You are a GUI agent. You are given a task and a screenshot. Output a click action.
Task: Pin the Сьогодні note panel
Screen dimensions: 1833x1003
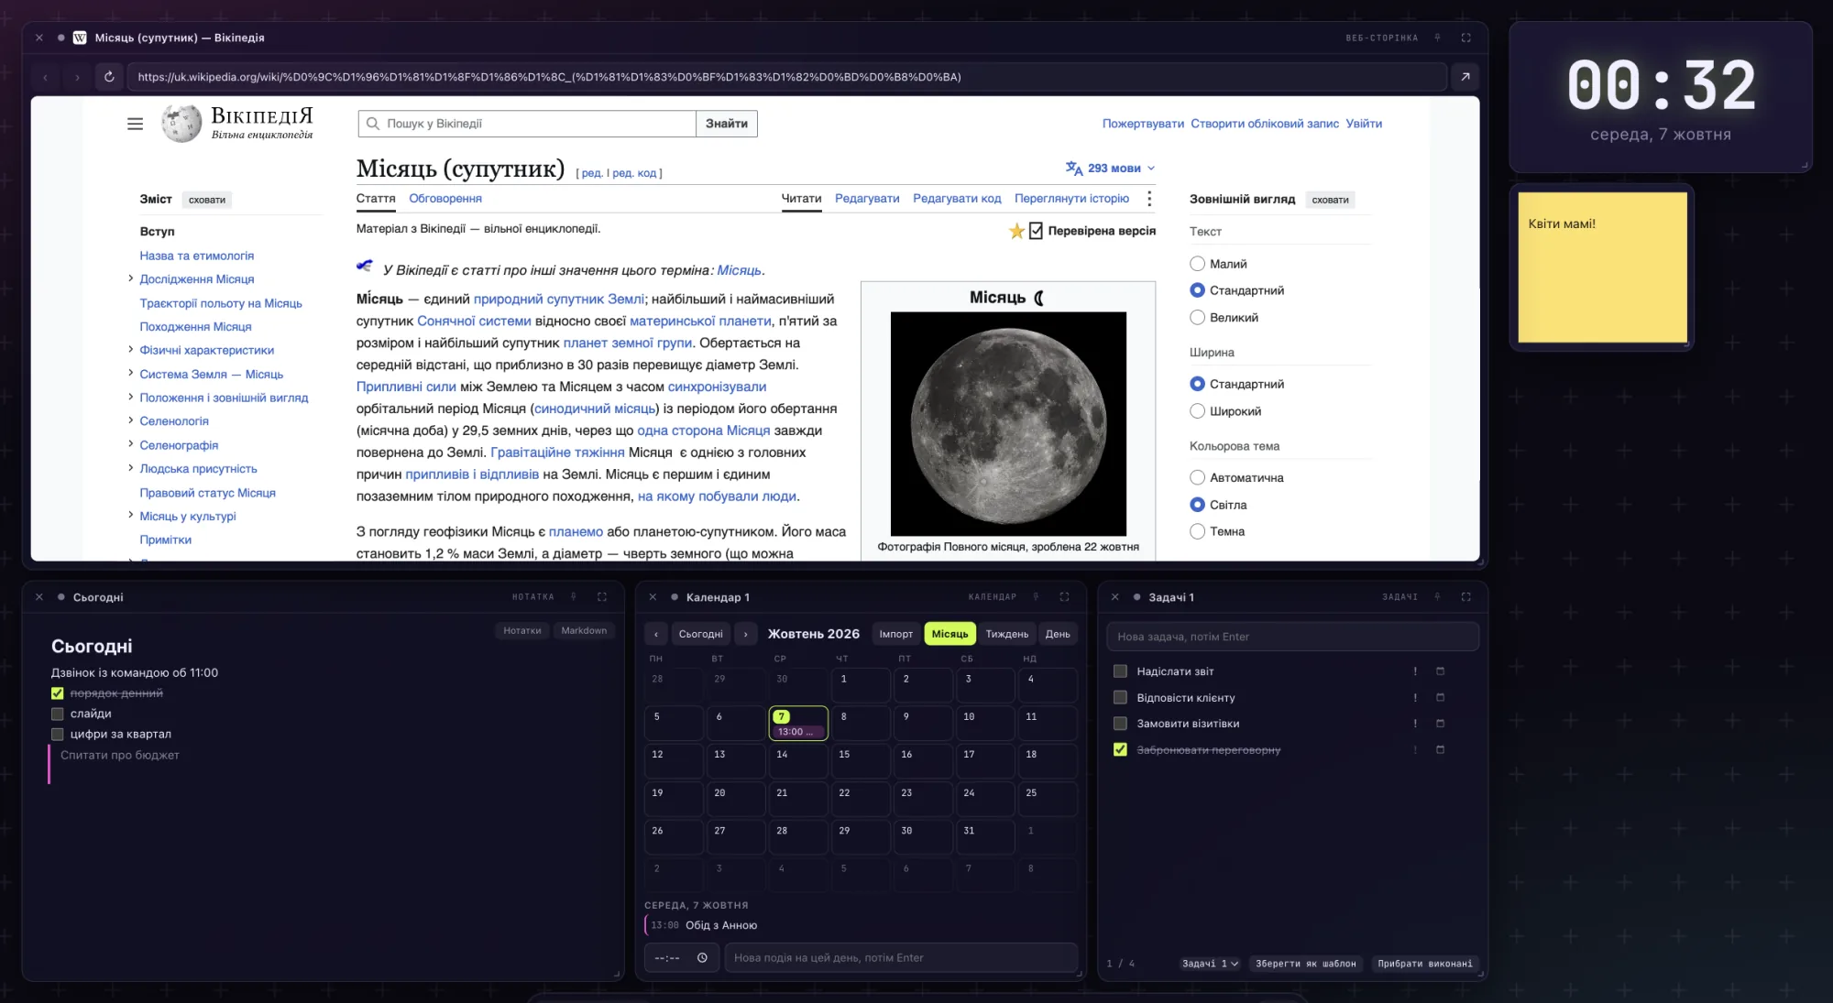[574, 596]
